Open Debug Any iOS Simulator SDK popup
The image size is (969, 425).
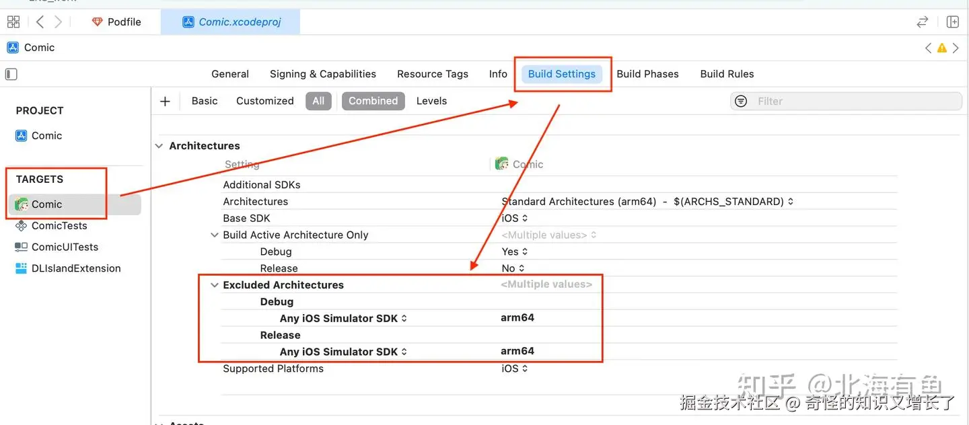click(x=343, y=319)
